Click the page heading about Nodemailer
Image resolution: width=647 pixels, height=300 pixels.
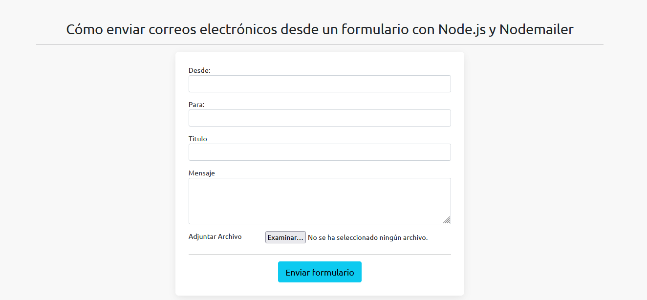320,29
